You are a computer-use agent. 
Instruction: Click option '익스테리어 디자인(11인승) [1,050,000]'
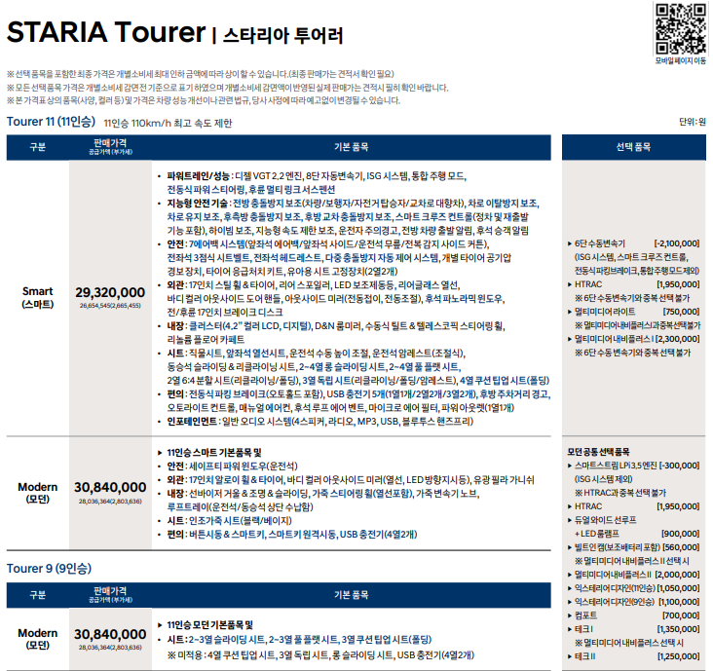click(x=634, y=588)
